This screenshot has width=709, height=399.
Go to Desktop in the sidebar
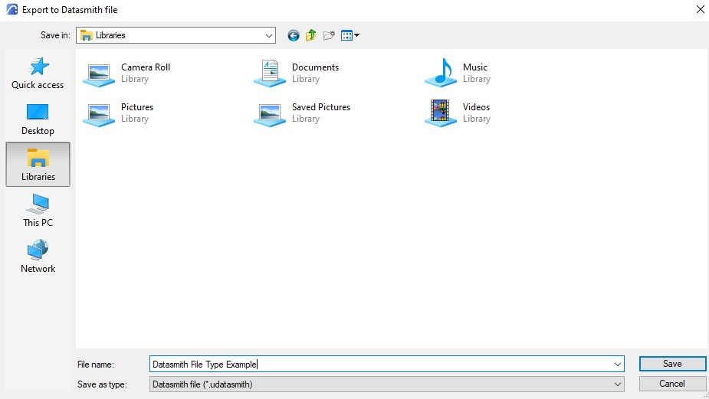(x=38, y=119)
